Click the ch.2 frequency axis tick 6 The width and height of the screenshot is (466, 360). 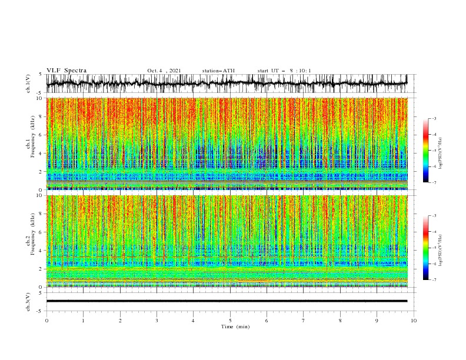tap(41, 232)
